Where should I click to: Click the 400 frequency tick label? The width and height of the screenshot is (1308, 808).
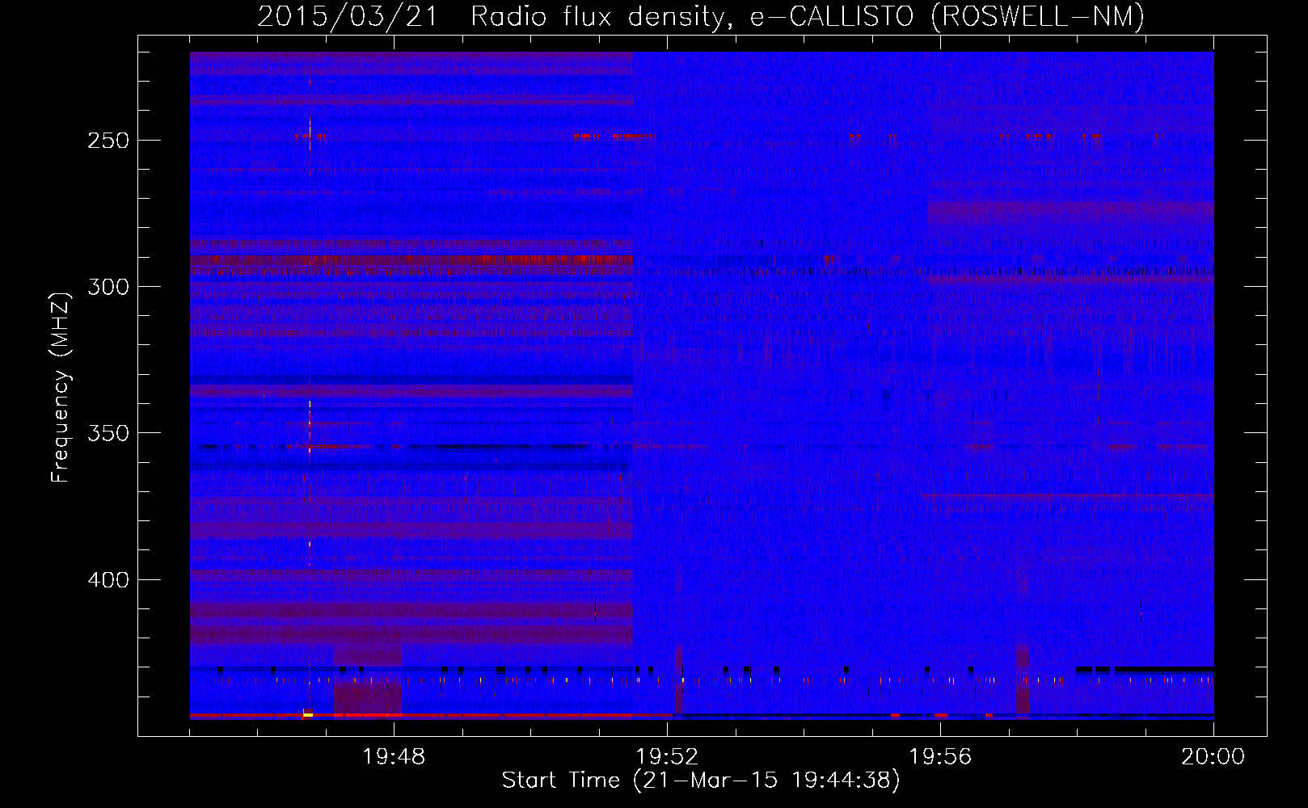coord(108,580)
